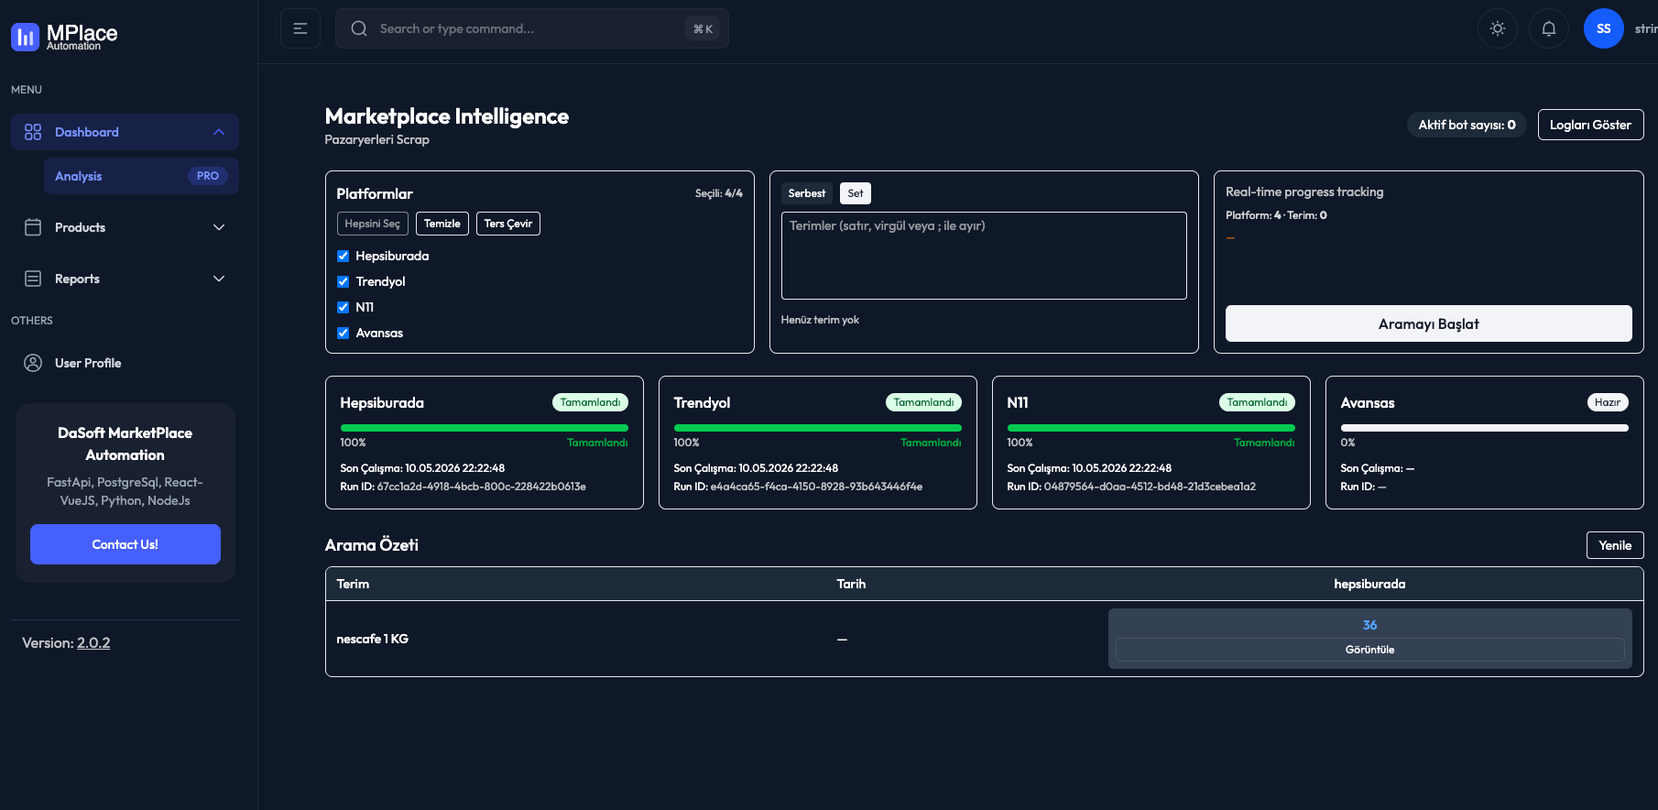Click the Temizle button

click(x=442, y=224)
